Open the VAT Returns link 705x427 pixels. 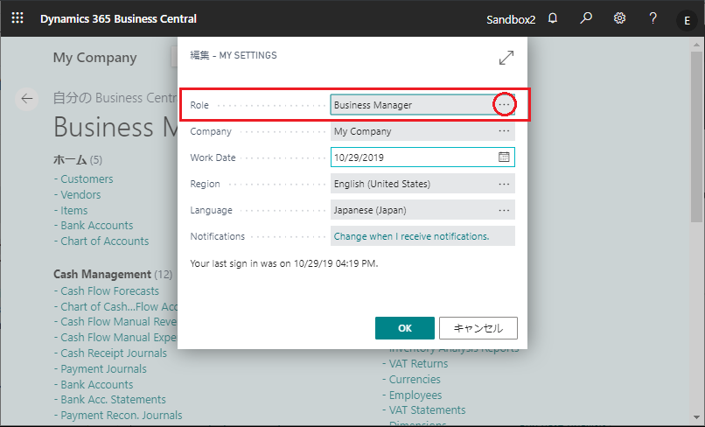[x=419, y=363]
